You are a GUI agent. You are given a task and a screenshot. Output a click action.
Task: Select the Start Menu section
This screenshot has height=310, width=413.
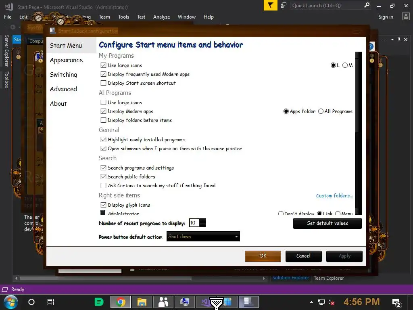66,45
